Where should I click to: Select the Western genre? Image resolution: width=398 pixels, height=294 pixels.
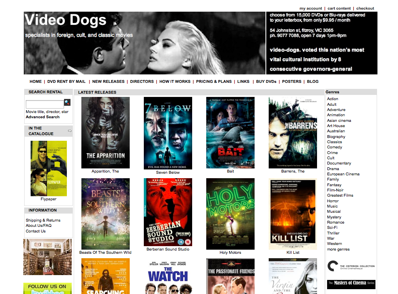coord(334,244)
